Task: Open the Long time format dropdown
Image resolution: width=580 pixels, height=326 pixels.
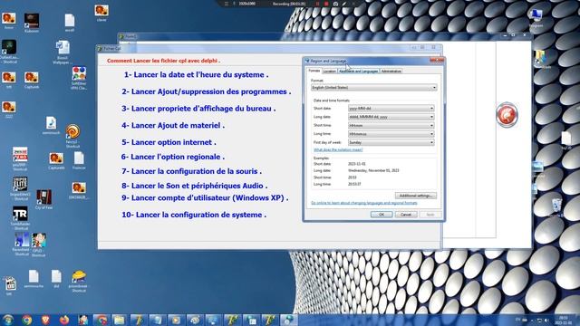Action: click(391, 134)
